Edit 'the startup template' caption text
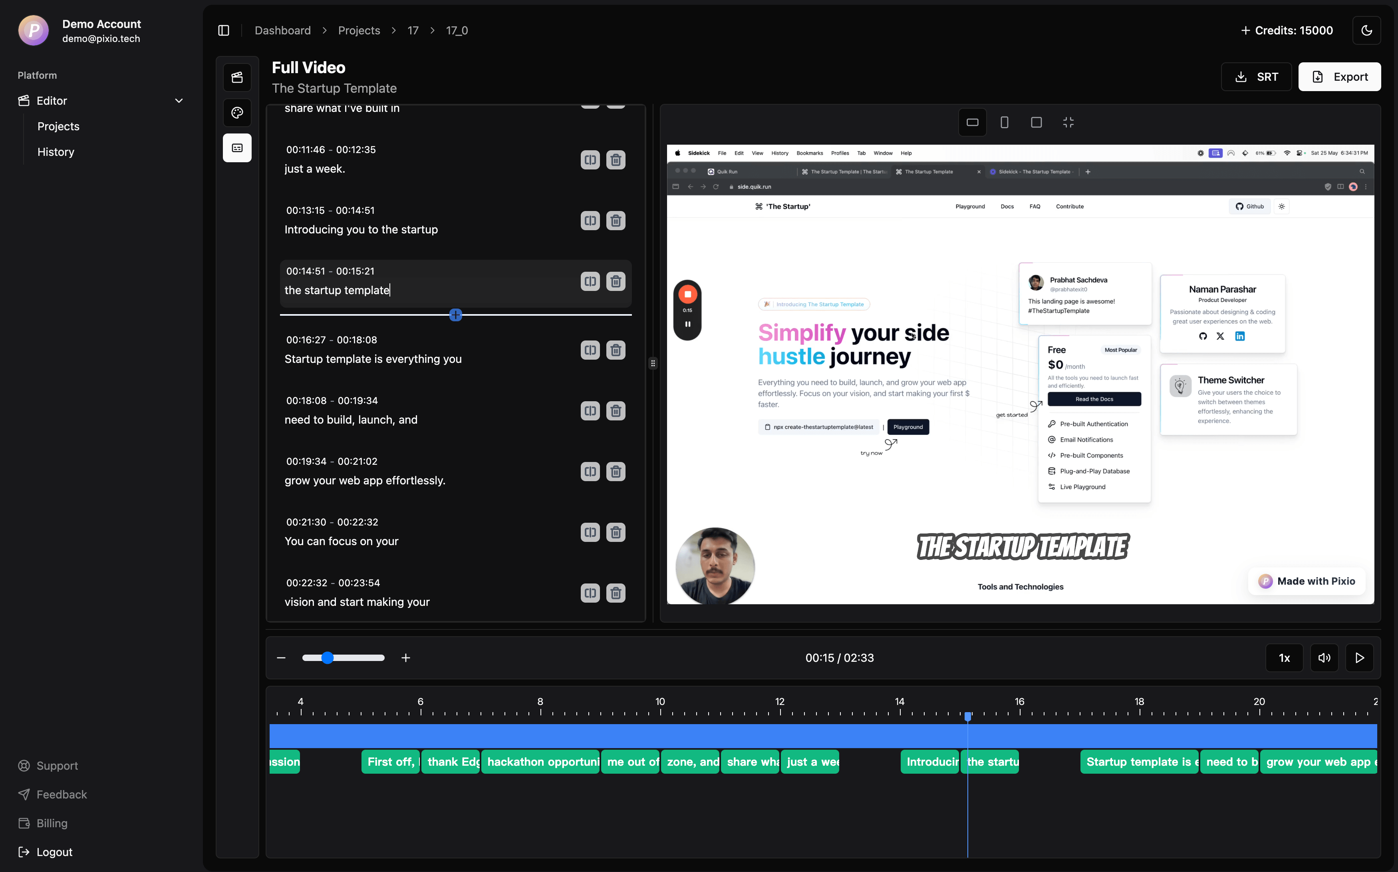1398x872 pixels. 337,291
